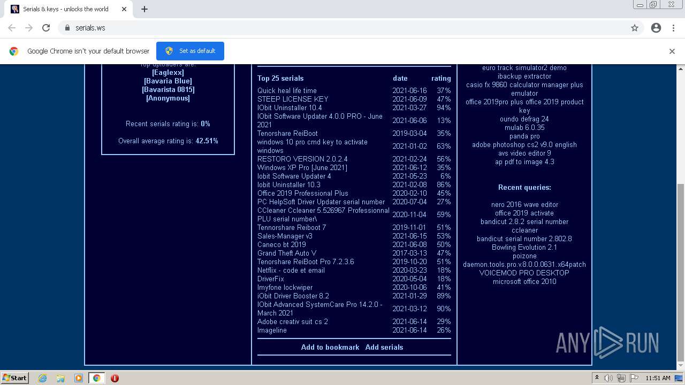Open office 2019 activate query
The height and width of the screenshot is (385, 685).
[x=524, y=213]
